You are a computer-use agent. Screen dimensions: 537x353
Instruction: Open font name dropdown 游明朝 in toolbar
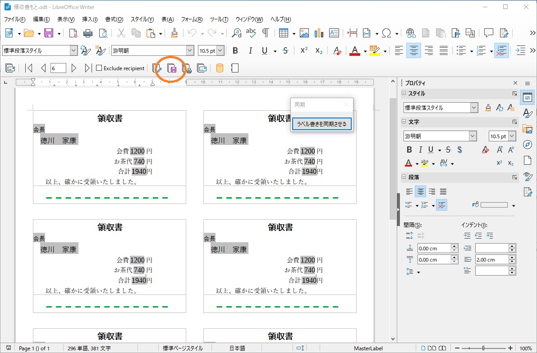190,50
